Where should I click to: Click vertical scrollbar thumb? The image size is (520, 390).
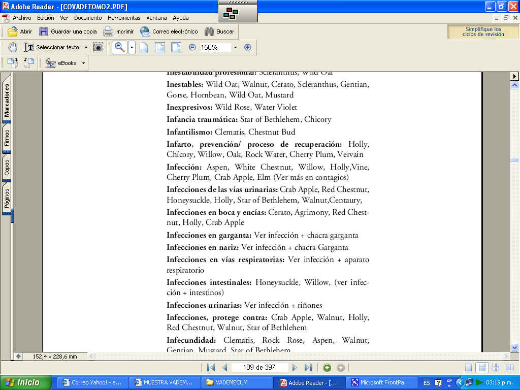coord(514,160)
